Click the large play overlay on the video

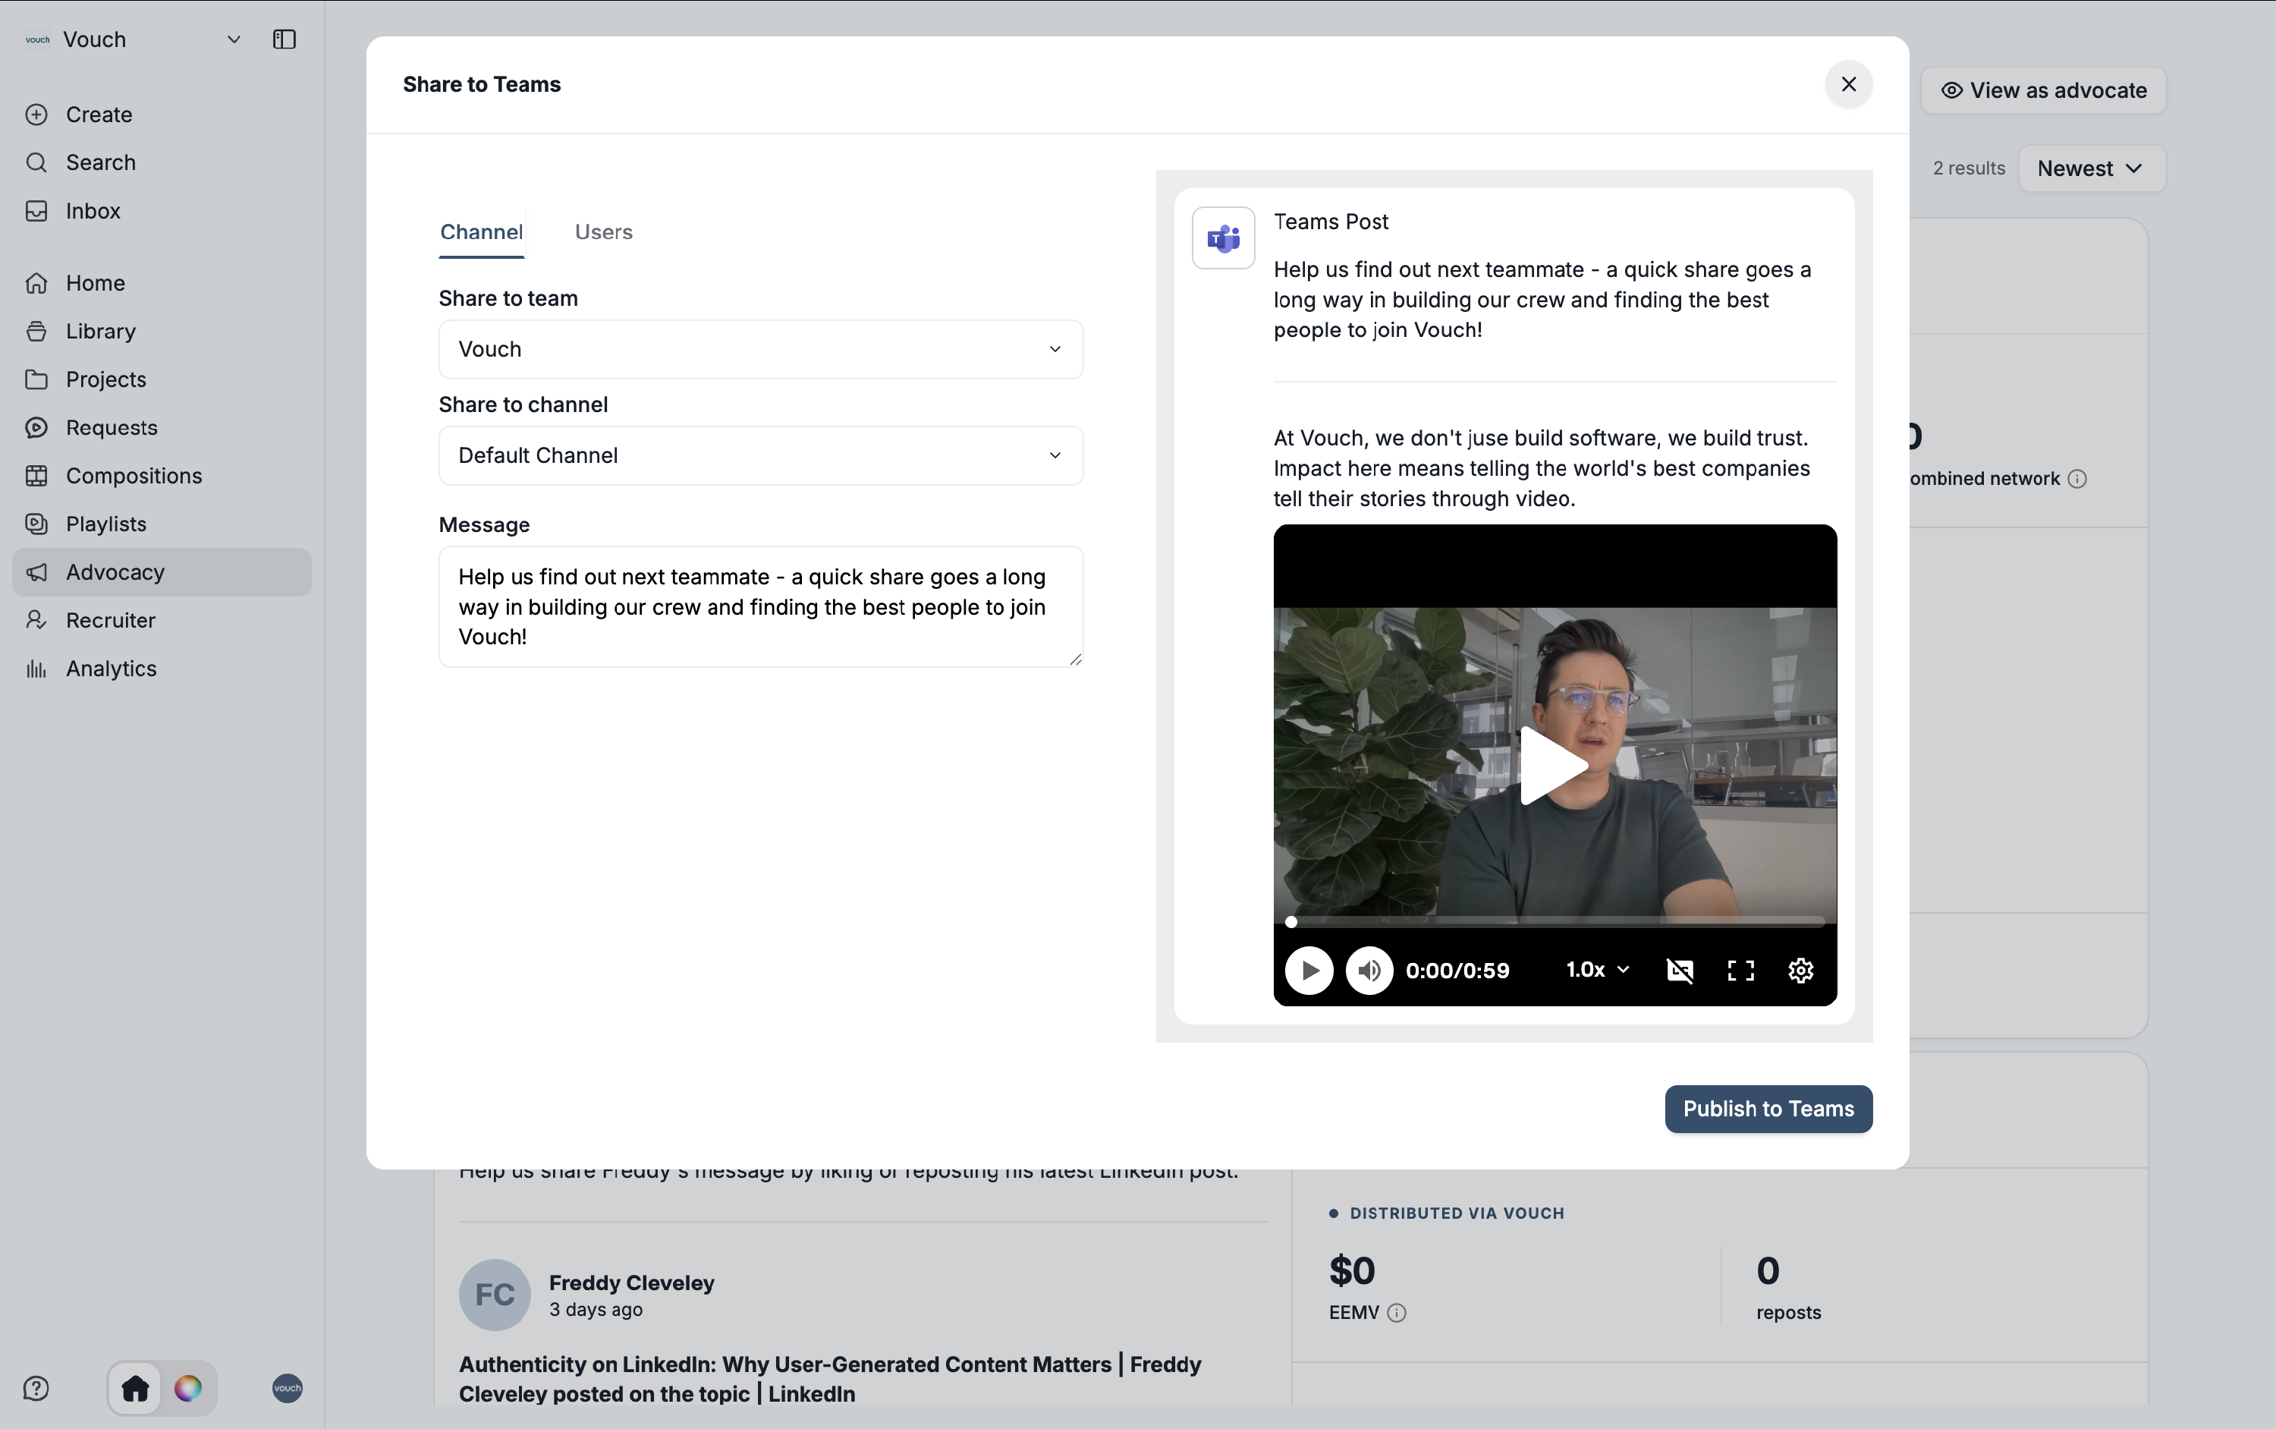(x=1555, y=766)
